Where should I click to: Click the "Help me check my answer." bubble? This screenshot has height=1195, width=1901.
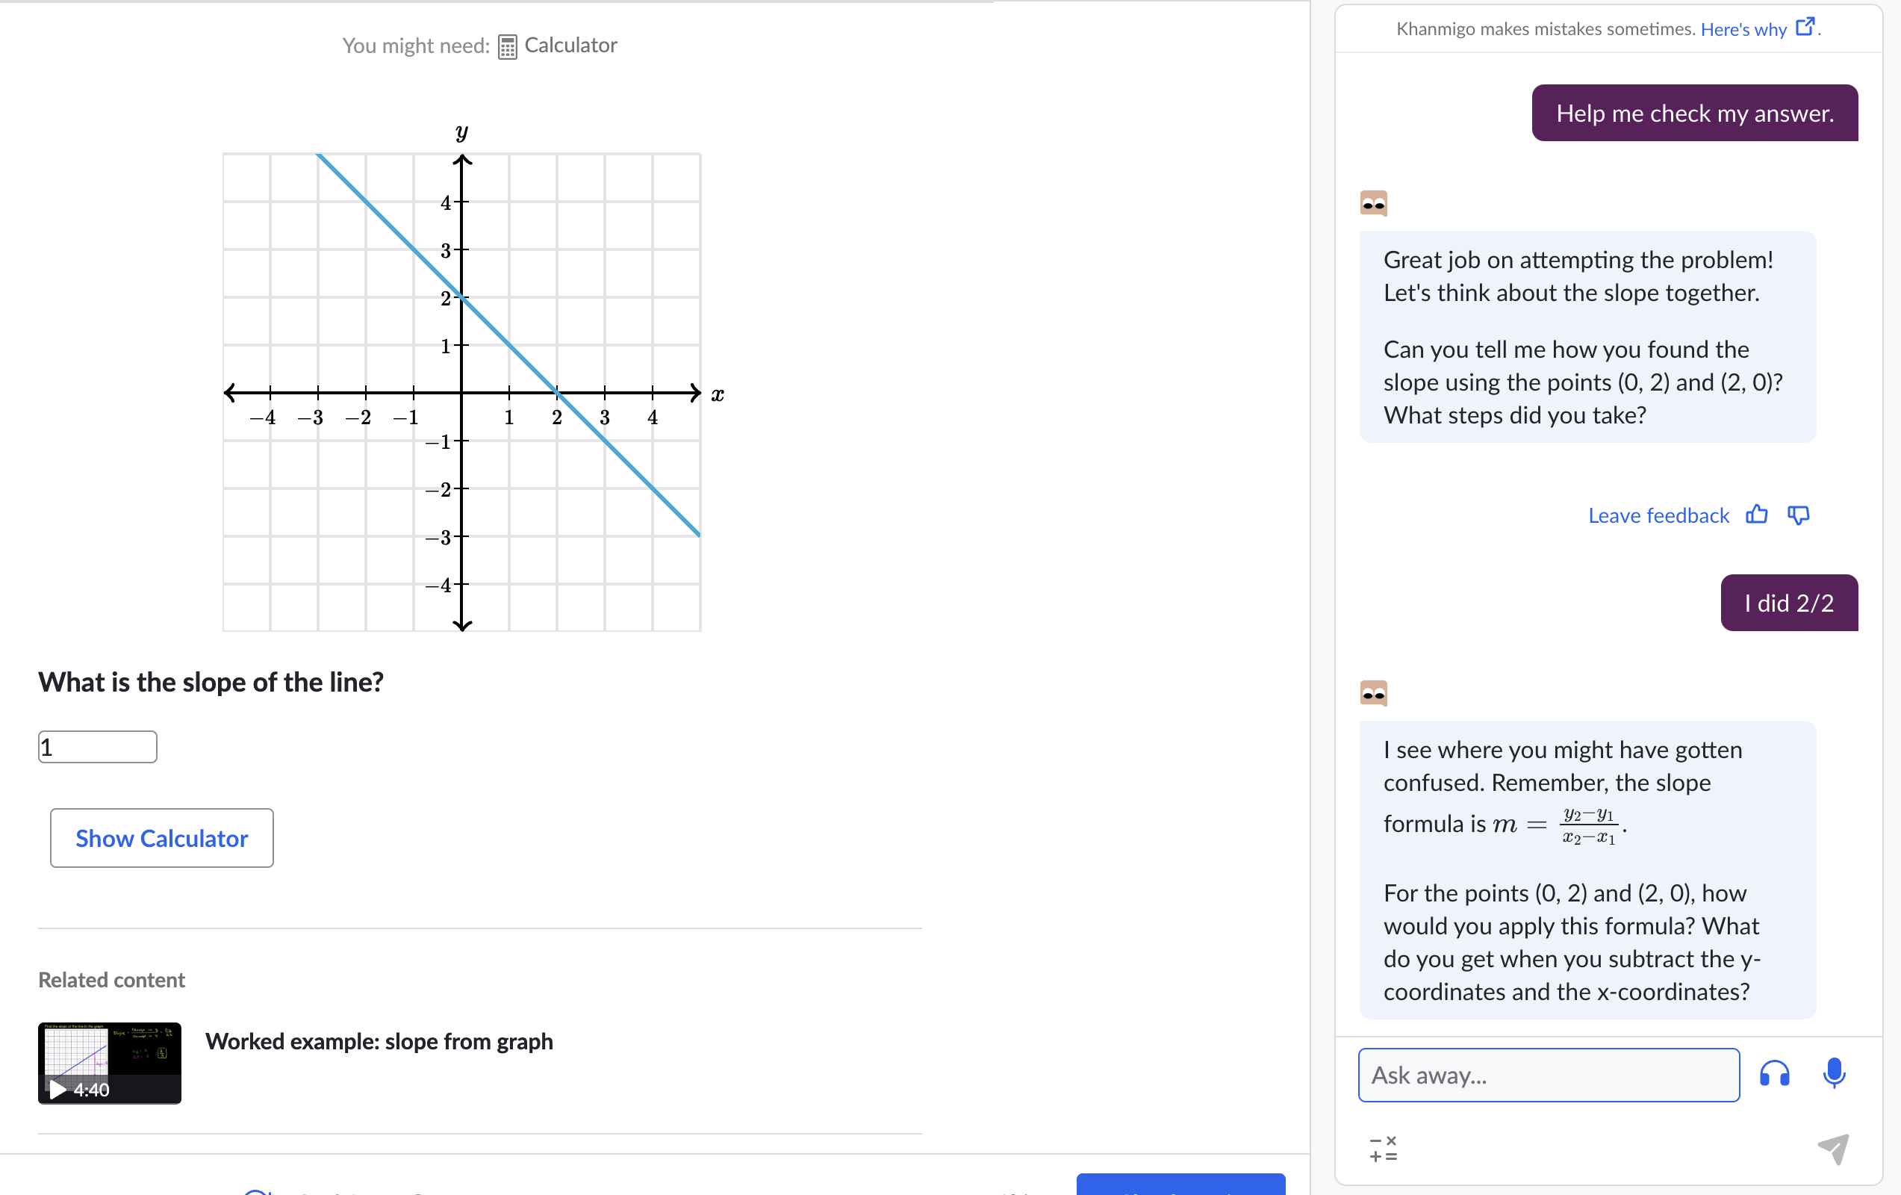[1694, 113]
